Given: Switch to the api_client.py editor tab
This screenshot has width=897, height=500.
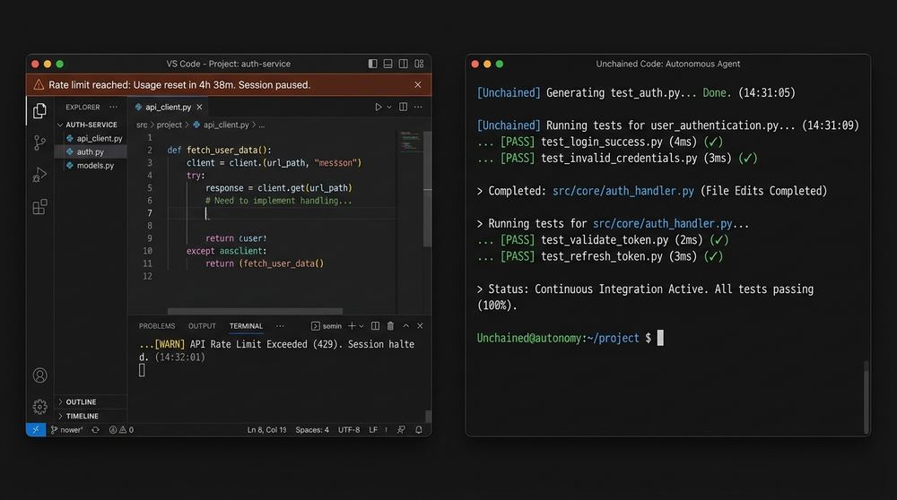Looking at the screenshot, I should (x=169, y=107).
